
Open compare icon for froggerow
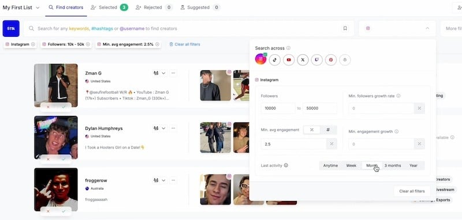(x=156, y=180)
